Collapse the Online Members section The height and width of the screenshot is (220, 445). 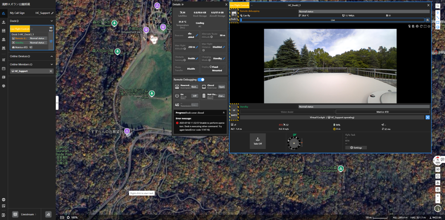52,64
